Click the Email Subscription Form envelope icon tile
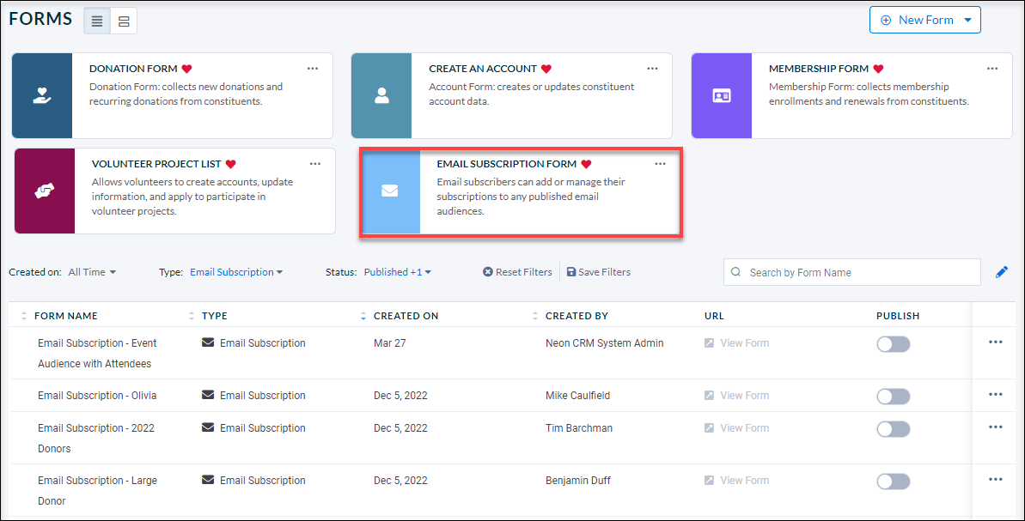Viewport: 1025px width, 521px height. click(390, 191)
